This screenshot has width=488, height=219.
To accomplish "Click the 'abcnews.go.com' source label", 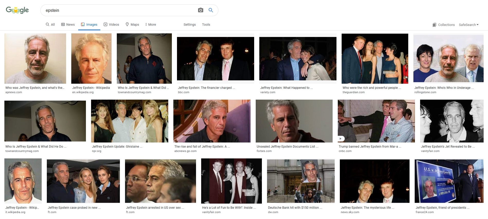I will click(x=185, y=151).
